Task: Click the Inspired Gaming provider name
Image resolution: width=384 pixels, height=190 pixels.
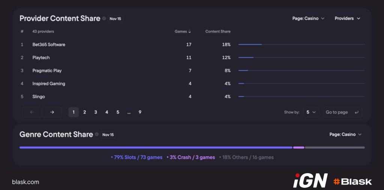Action: click(x=49, y=83)
